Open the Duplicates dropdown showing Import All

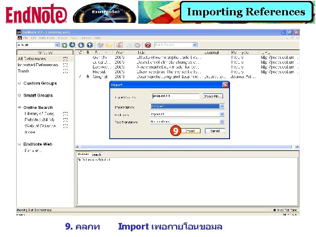coord(222,114)
